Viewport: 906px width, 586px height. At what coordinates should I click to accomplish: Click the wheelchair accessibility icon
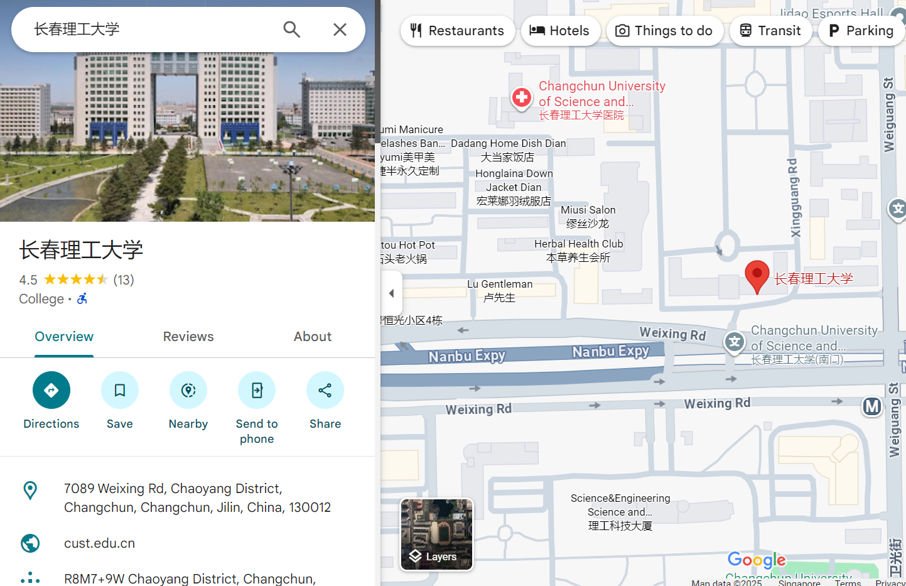point(82,299)
